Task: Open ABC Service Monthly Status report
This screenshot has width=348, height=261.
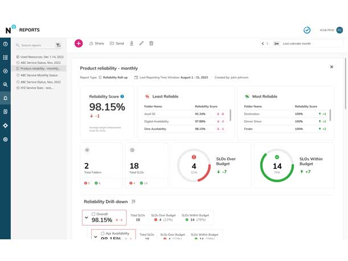Action: (39, 75)
